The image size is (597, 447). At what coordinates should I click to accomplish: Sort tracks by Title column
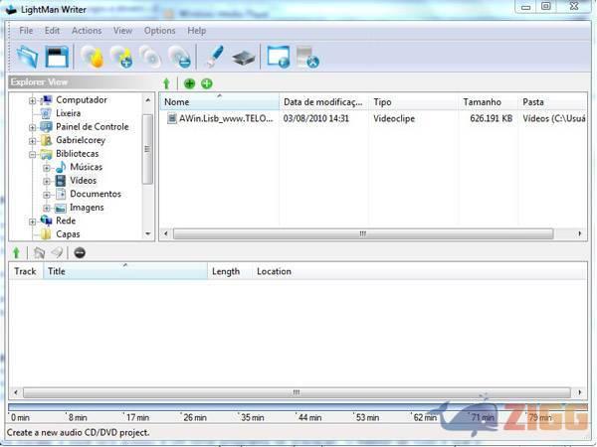point(125,271)
